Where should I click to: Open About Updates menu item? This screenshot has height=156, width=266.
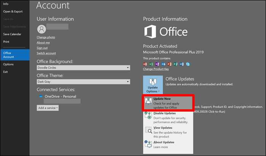(x=168, y=145)
